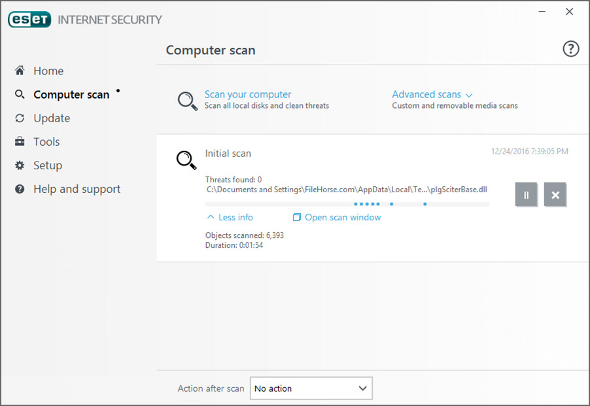Click the Initial scan magnifier icon
This screenshot has width=590, height=406.
click(x=186, y=160)
